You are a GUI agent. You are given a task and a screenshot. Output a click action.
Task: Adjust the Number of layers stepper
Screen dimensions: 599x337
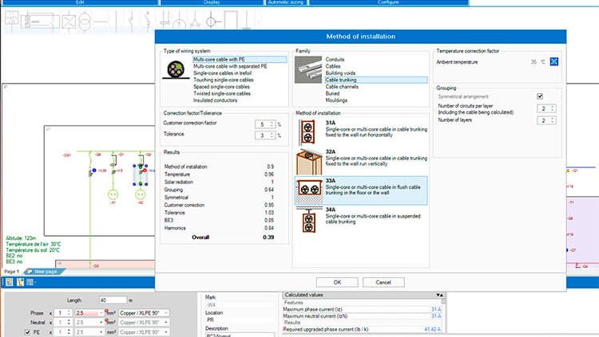(x=553, y=120)
